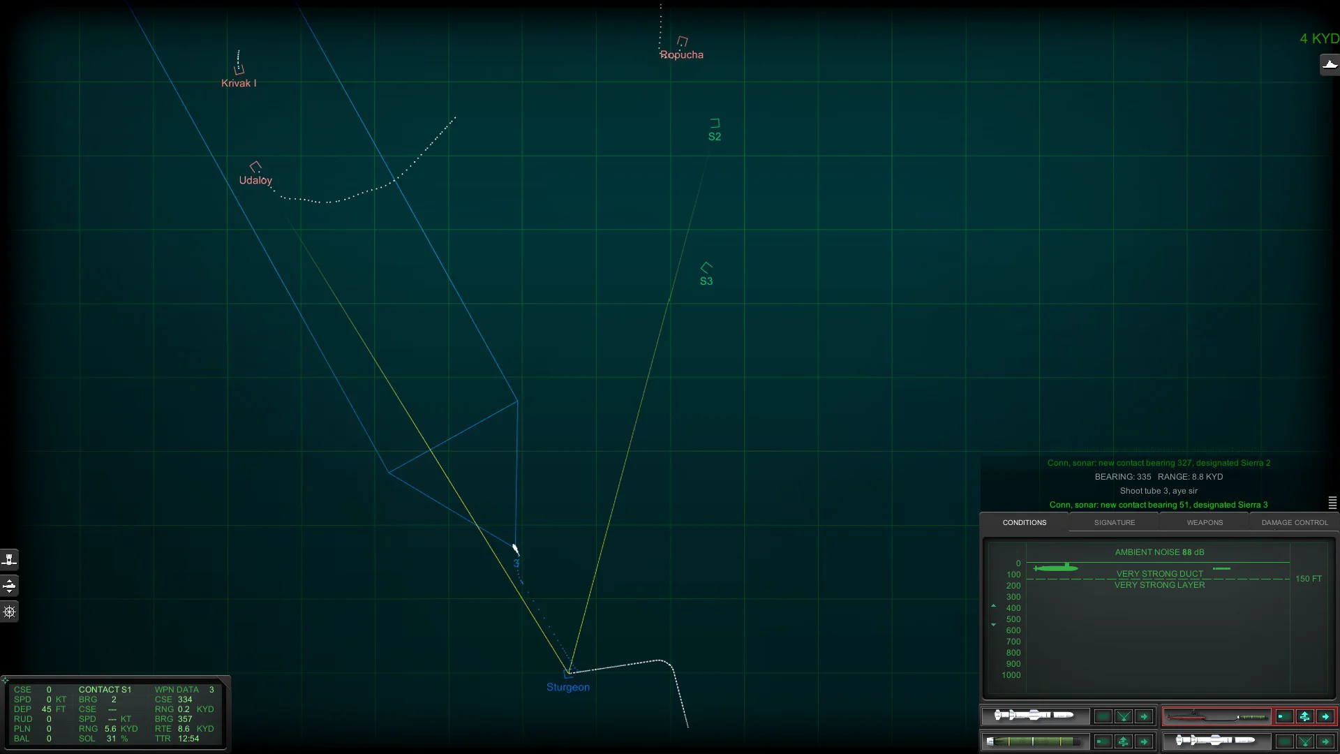Viewport: 1340px width, 754px height.
Task: Switch to the SIGNATURE tab
Action: [x=1114, y=522]
